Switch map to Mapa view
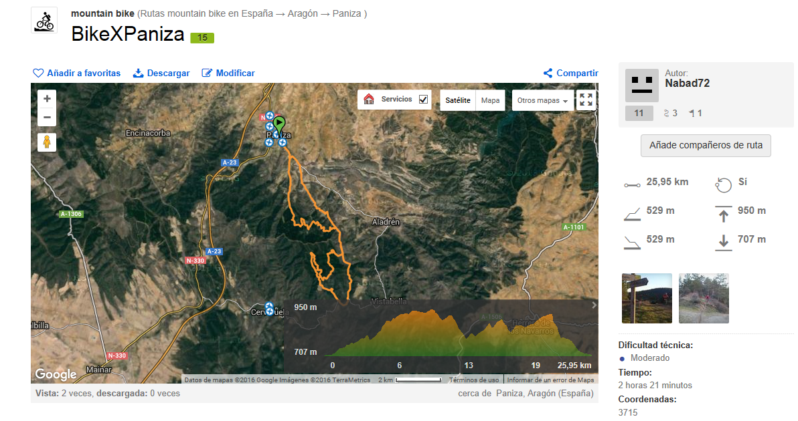Image resolution: width=798 pixels, height=421 pixels. tap(491, 100)
